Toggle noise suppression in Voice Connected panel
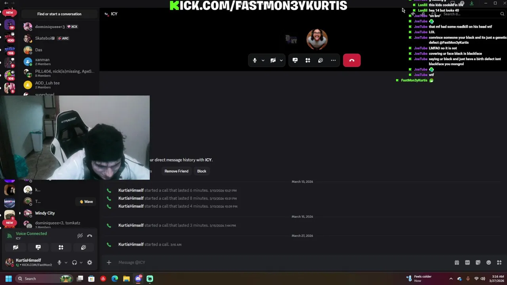507x285 pixels. (80, 236)
